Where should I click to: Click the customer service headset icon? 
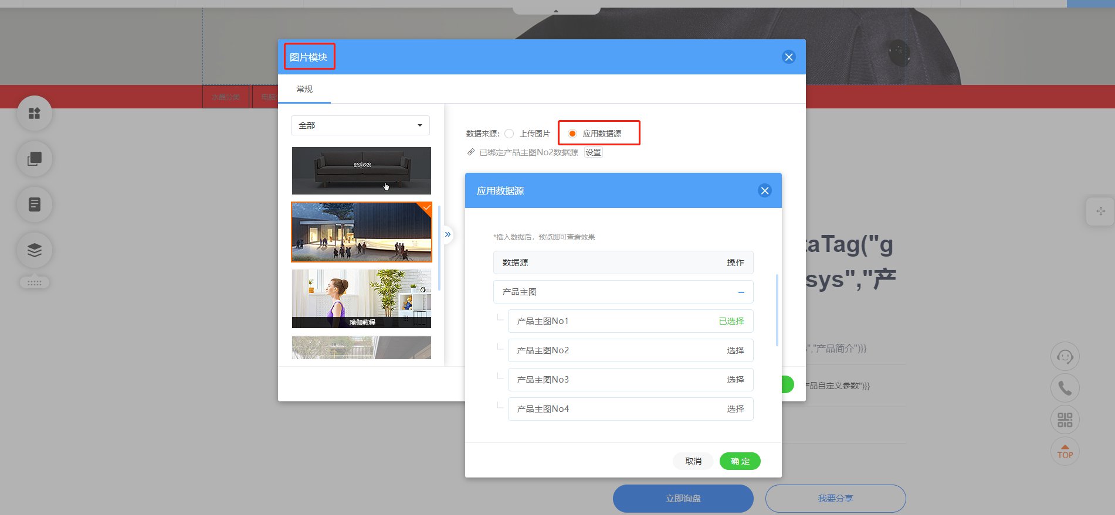pos(1065,356)
